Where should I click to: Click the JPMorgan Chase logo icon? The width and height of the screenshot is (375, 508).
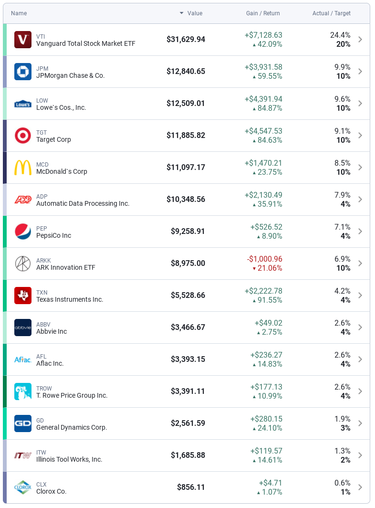pyautogui.click(x=23, y=72)
